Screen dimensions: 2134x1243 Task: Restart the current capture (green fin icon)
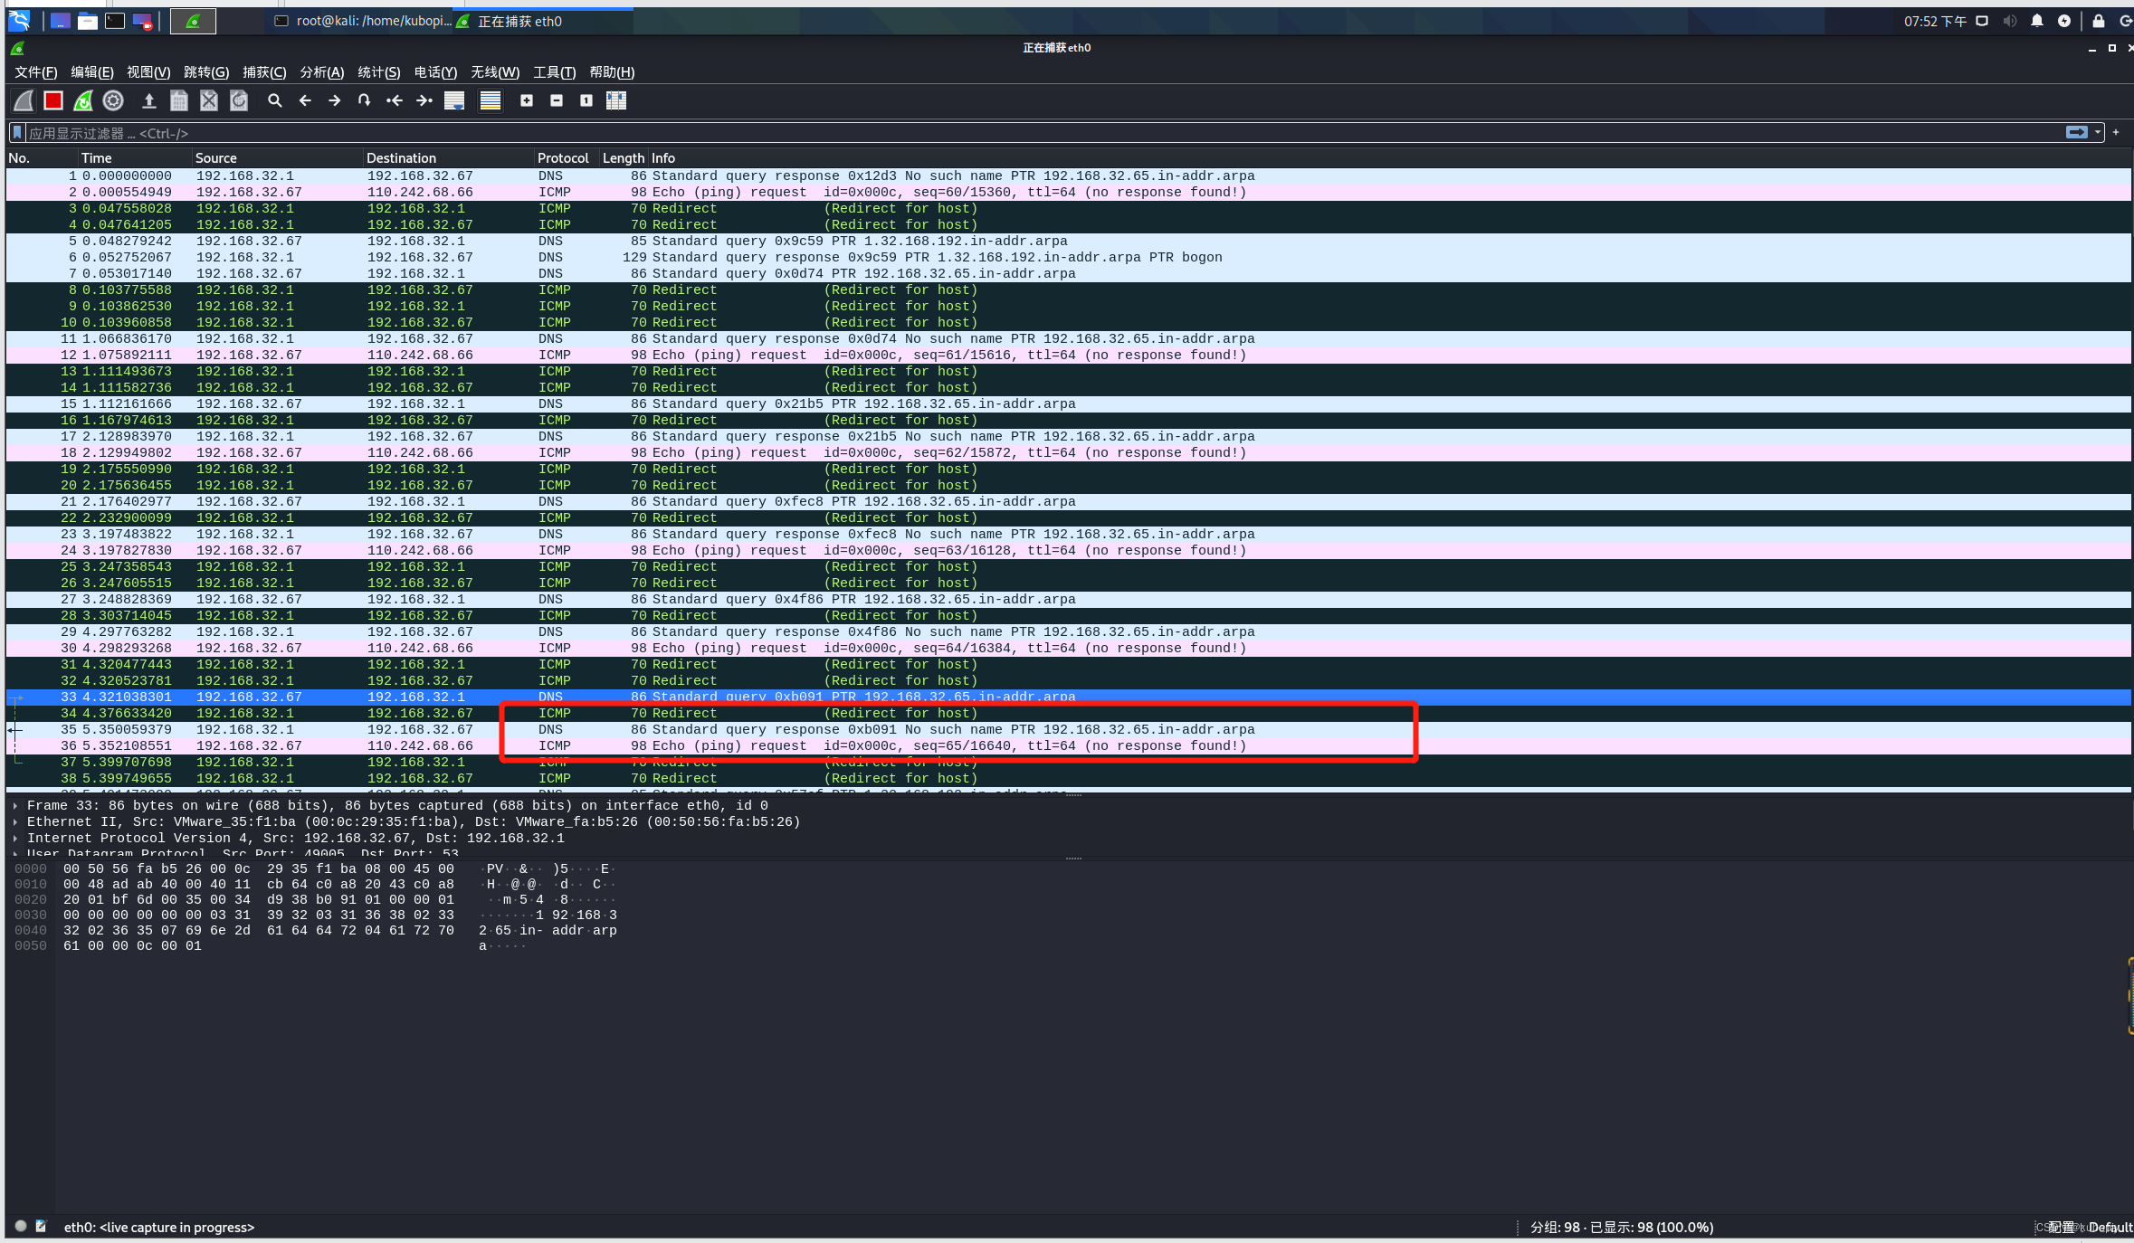tap(83, 100)
